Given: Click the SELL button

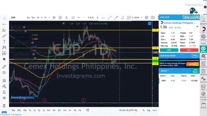Looking at the screenshot, I should (189, 50).
